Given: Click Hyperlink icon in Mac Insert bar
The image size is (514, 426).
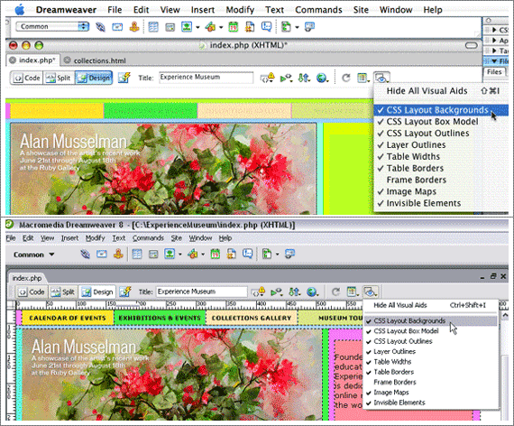Looking at the screenshot, I should (100, 26).
